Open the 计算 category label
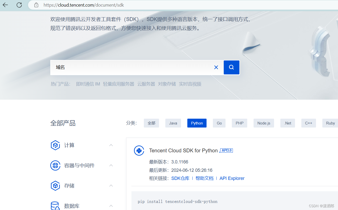This screenshot has height=210, width=338. coord(69,145)
